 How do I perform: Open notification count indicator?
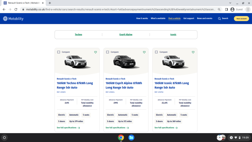(x=231, y=137)
